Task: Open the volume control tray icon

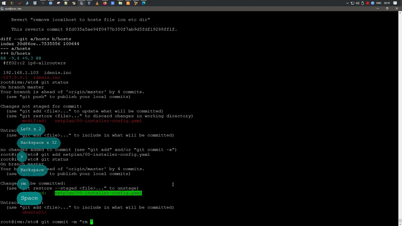Action: (357, 3)
